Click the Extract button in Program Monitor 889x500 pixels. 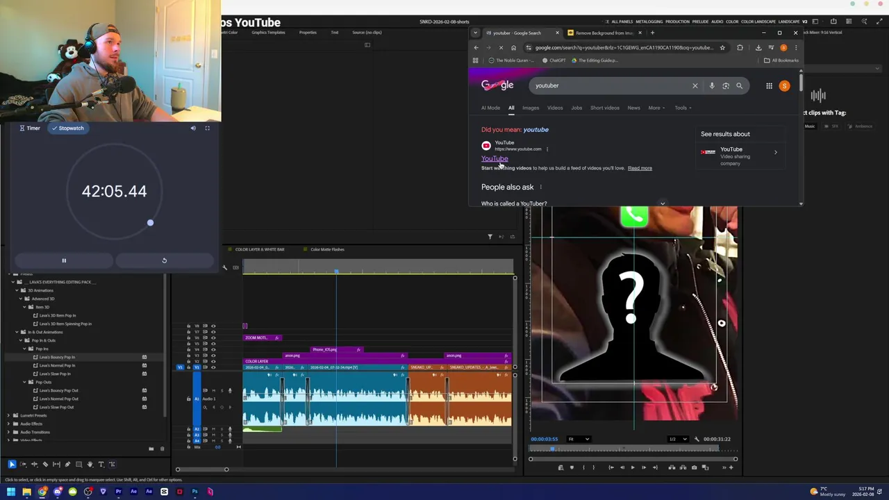tap(683, 467)
